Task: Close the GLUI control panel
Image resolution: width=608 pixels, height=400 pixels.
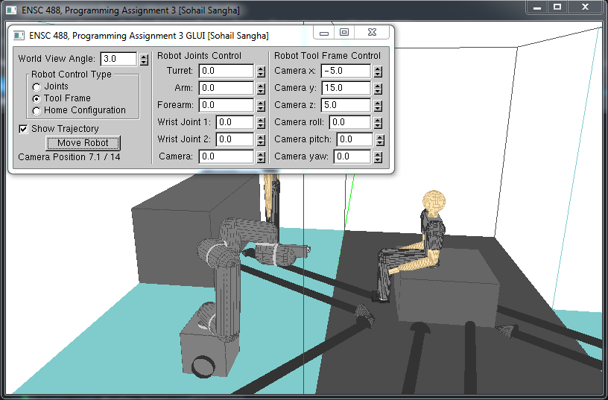Action: coord(371,33)
